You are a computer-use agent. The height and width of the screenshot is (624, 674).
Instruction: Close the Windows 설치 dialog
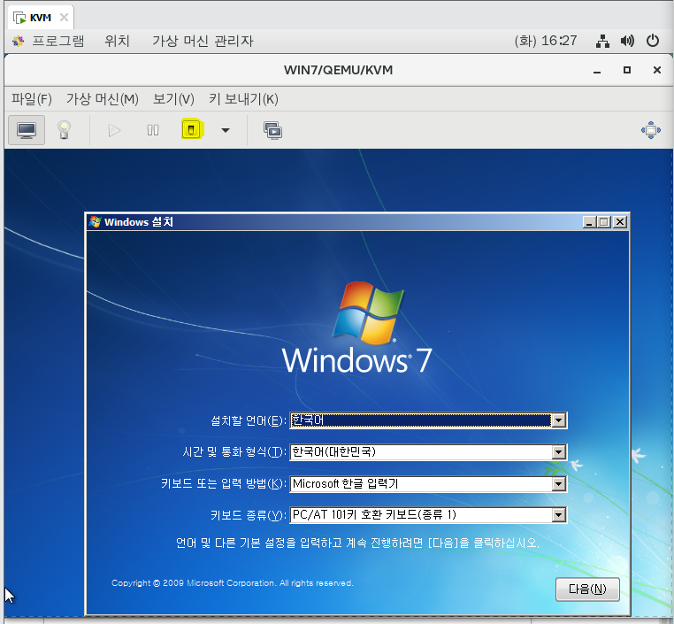pyautogui.click(x=620, y=222)
